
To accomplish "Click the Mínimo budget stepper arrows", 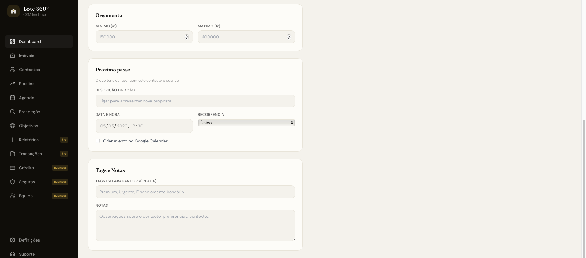I will coord(186,37).
